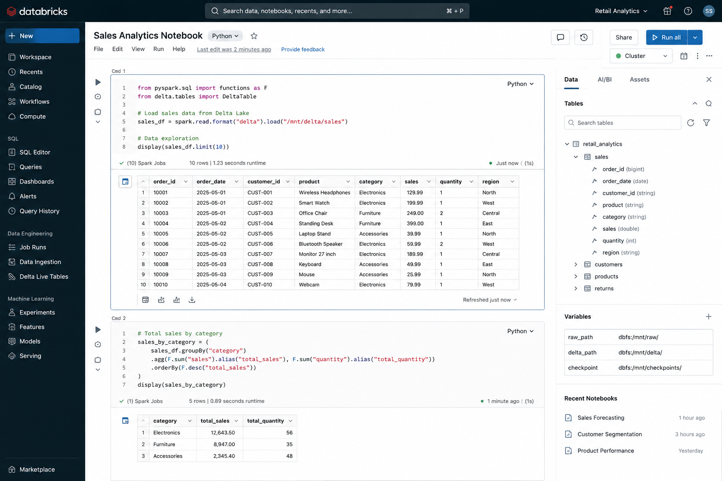Expand the products table
The height and width of the screenshot is (481, 722).
click(576, 277)
